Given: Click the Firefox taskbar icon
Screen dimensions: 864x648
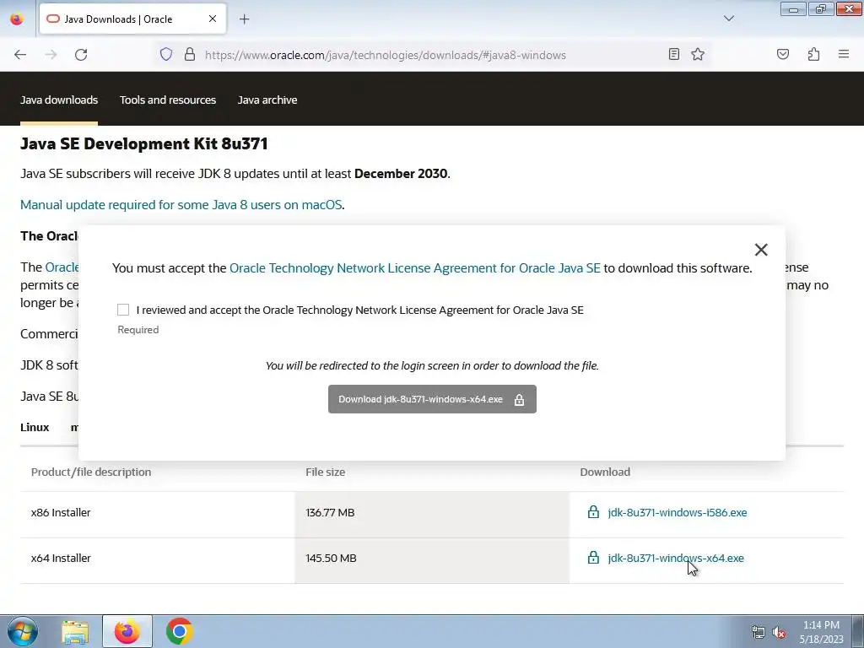Looking at the screenshot, I should [x=127, y=631].
